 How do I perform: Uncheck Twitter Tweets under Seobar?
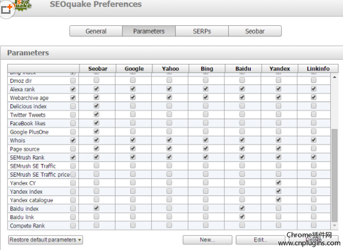97,114
